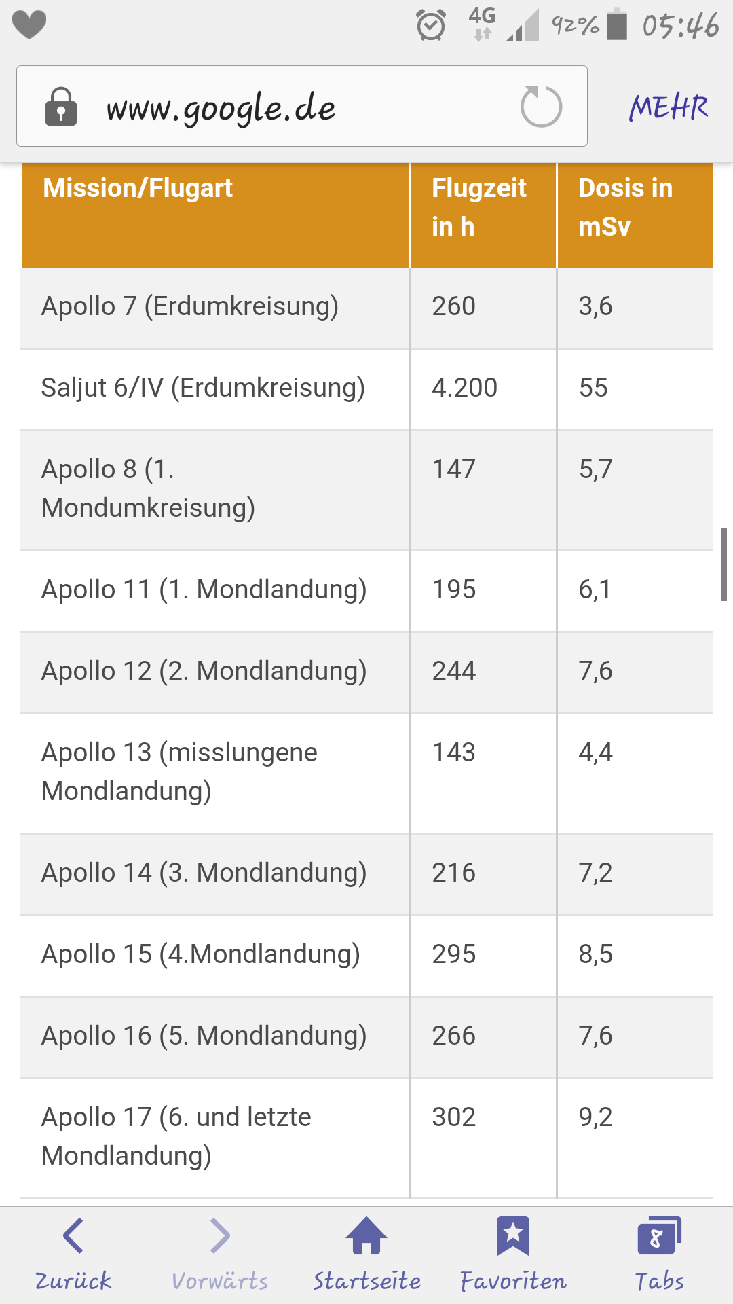Viewport: 733px width, 1304px height.
Task: Tap the Vorwärts forward arrow
Action: pos(220,1237)
